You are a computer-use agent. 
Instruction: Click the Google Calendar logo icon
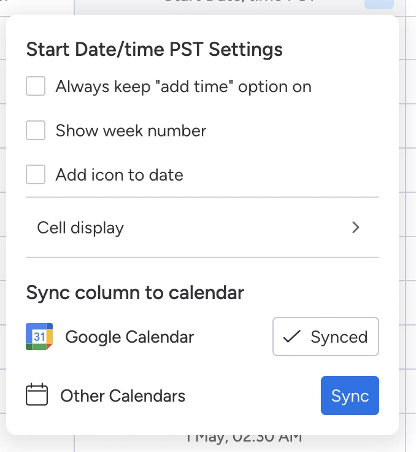coord(39,337)
